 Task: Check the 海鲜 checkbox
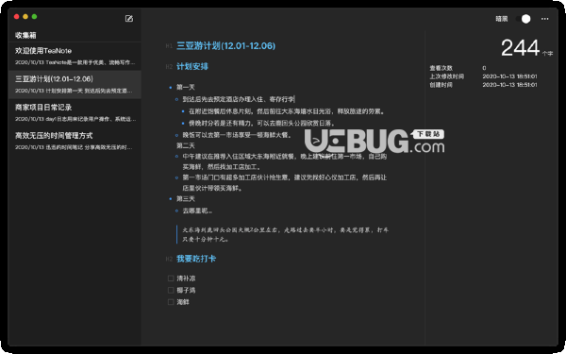[x=171, y=302]
